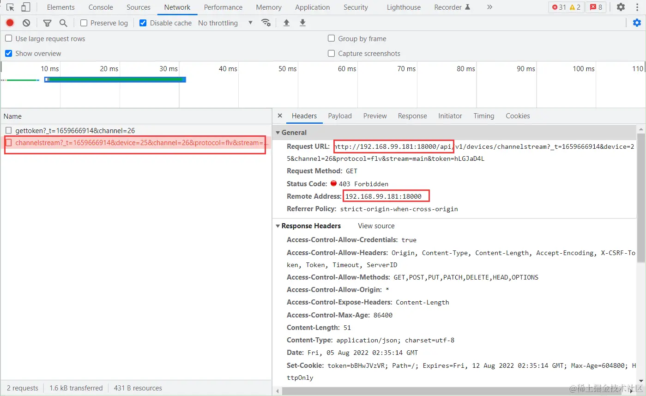The height and width of the screenshot is (396, 646).
Task: Open the network filter funnel icon
Action: pos(47,23)
